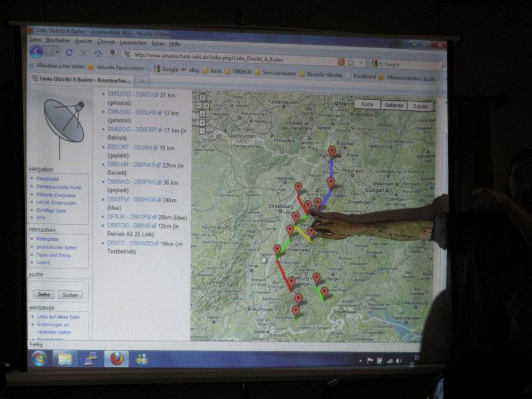The image size is (532, 399).
Task: Open the address bar history dropdown
Action: click(x=361, y=63)
